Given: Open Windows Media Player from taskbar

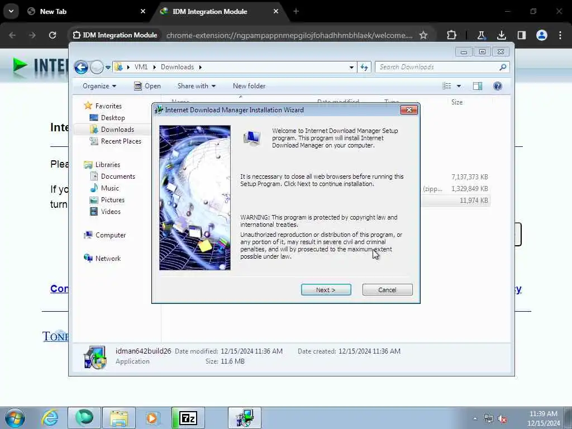Looking at the screenshot, I should pyautogui.click(x=152, y=418).
